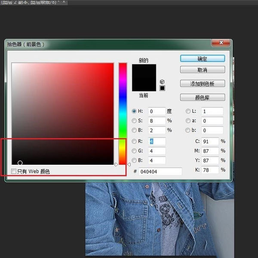Image resolution: width=258 pixels, height=258 pixels.
Task: Close the 拾色器 dialog
Action: 221,43
